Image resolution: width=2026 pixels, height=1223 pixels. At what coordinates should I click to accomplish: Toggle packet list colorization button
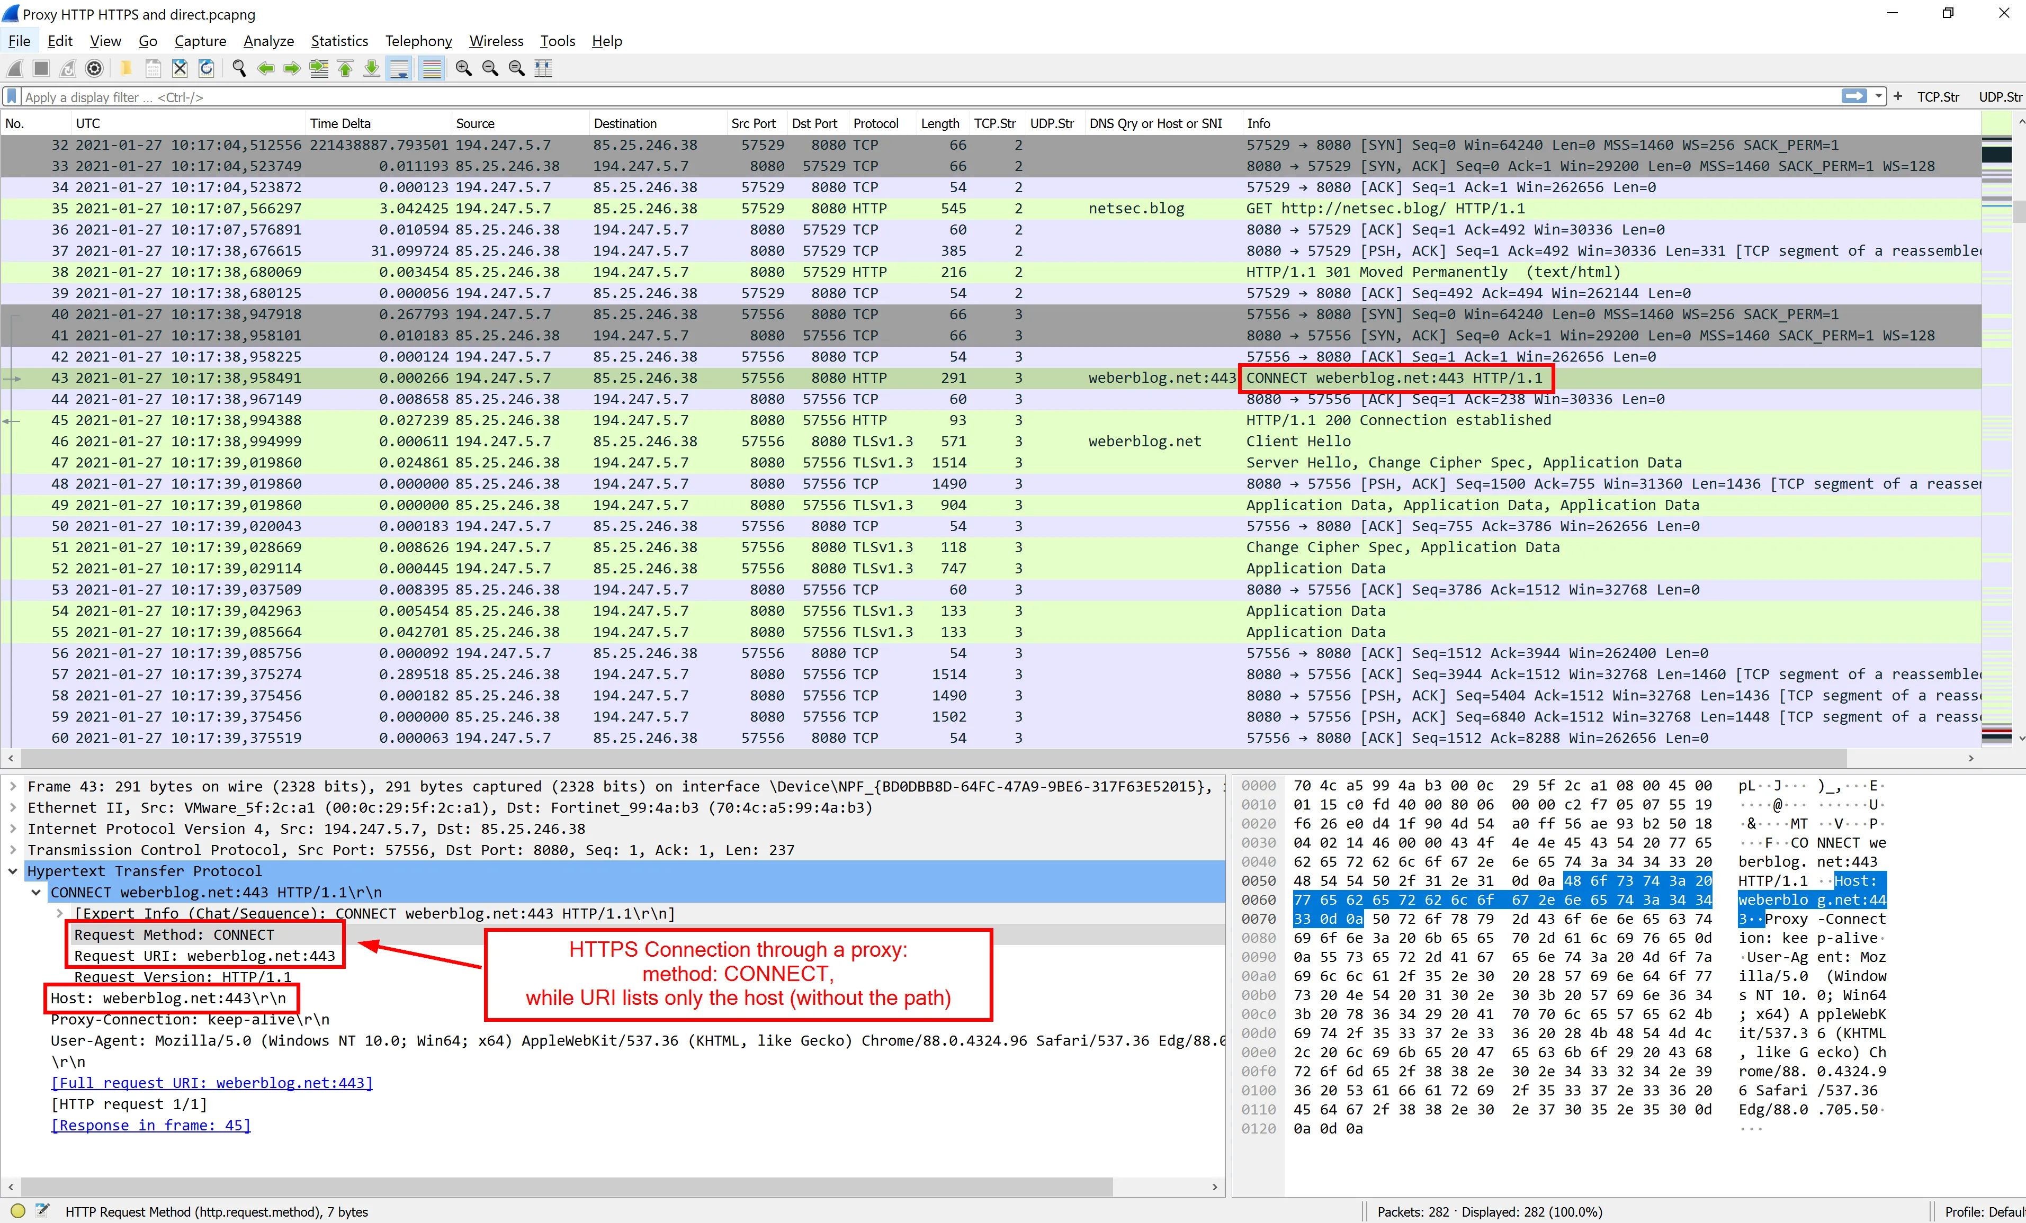[432, 68]
